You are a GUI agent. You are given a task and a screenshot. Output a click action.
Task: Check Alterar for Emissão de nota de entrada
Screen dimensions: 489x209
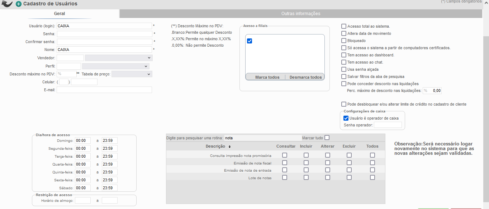[328, 170]
